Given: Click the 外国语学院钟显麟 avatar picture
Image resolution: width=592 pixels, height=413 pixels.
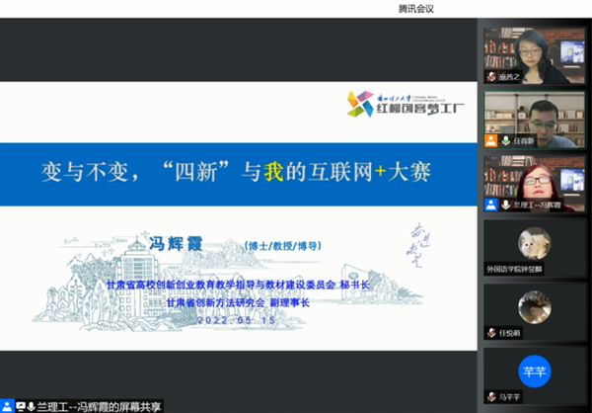Looking at the screenshot, I should click(534, 242).
